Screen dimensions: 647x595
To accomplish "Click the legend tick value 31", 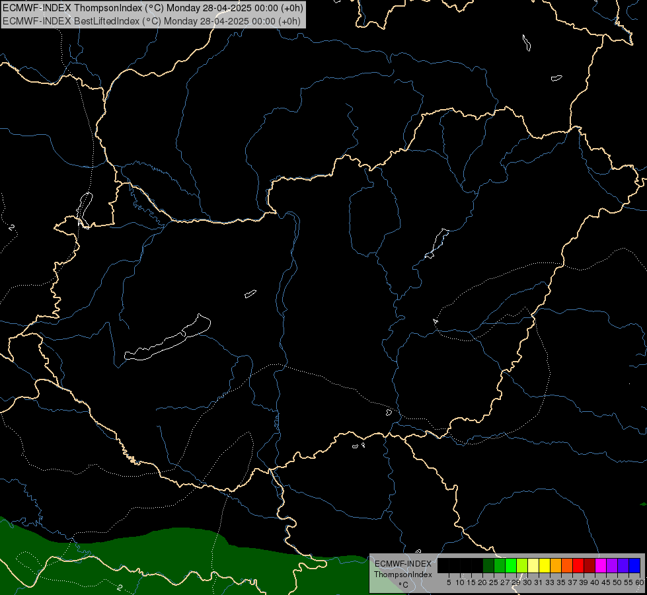I will [539, 582].
